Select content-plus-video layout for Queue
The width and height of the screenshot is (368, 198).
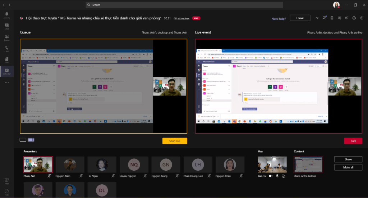point(31,140)
